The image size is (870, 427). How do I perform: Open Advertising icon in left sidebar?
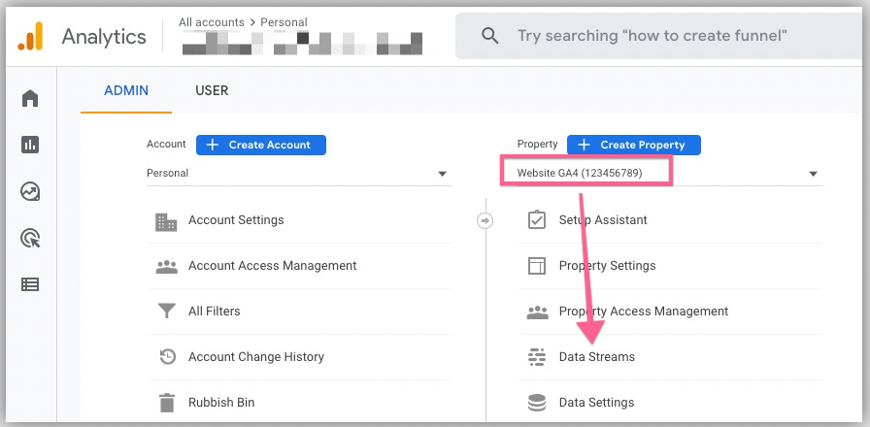pos(30,238)
